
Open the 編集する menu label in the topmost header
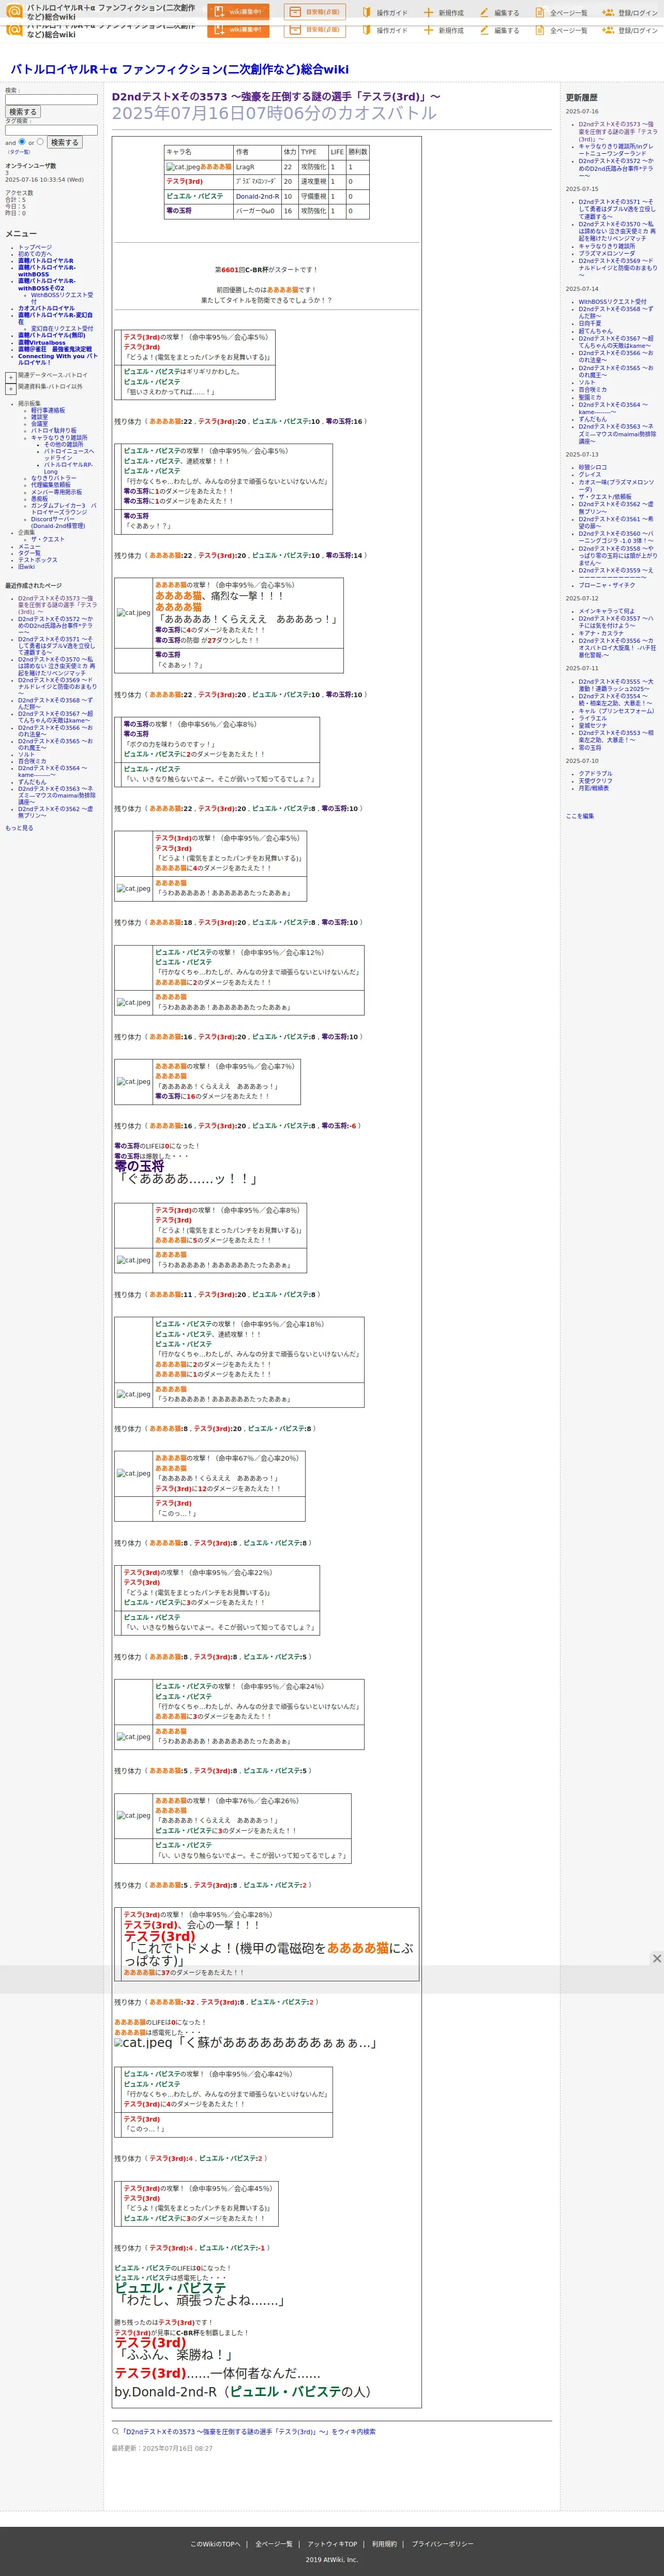point(506,13)
